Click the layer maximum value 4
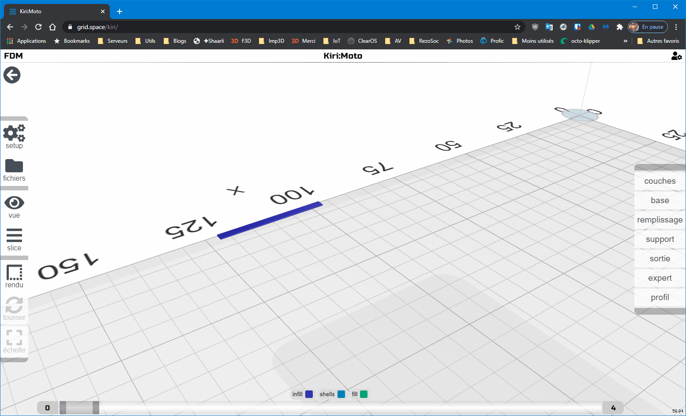Viewport: 686px width, 416px height. tap(613, 408)
